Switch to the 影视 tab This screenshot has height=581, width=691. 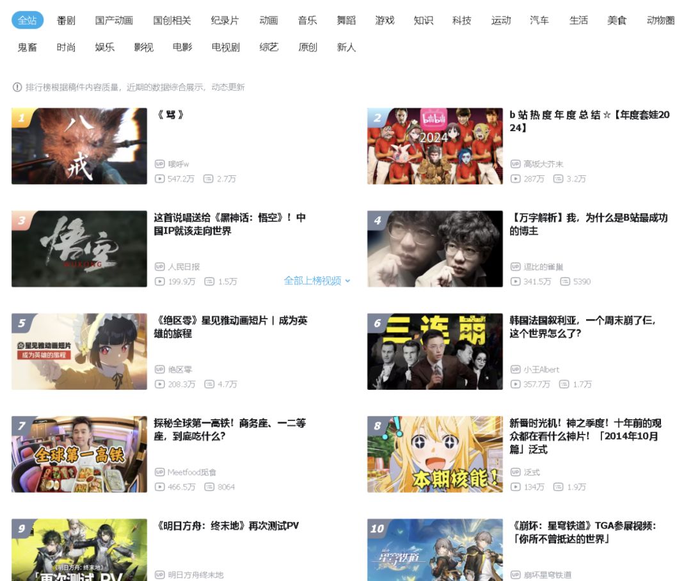coord(144,47)
